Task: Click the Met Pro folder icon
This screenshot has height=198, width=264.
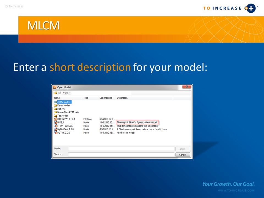Action: click(55, 109)
